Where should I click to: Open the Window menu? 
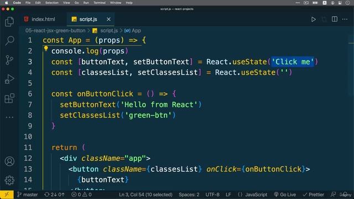116,3
